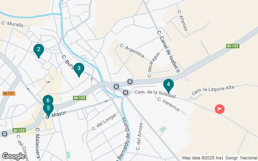Screen dimensions: 258x161
Task: Click the Map data ©2025 attribution text
Action: 220,158
